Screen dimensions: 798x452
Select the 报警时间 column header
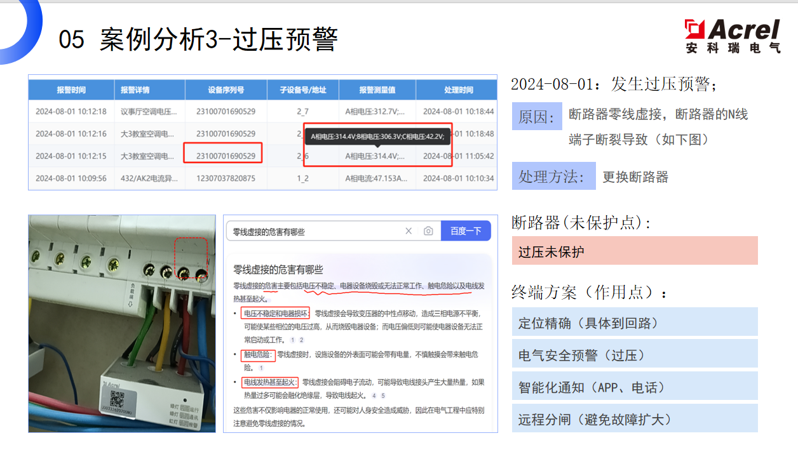71,90
